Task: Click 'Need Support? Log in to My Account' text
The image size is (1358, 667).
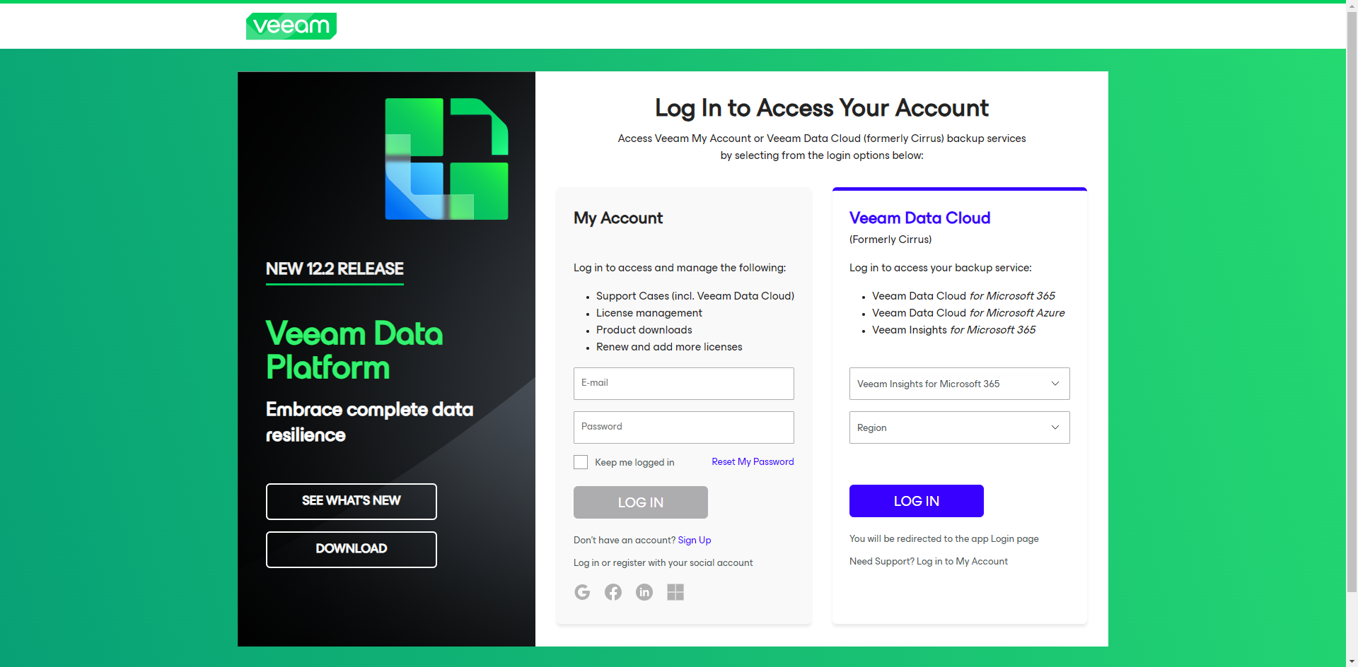Action: pyautogui.click(x=929, y=561)
